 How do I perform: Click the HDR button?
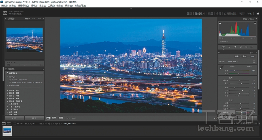[253, 57]
